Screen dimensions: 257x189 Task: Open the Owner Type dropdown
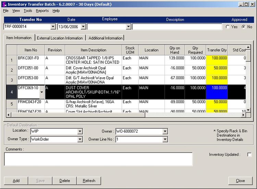coord(80,139)
